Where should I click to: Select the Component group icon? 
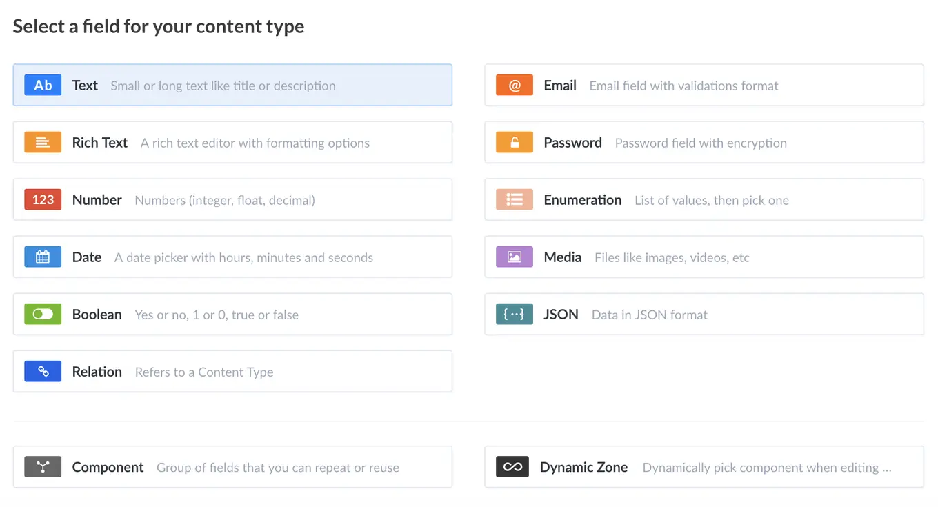click(x=43, y=467)
